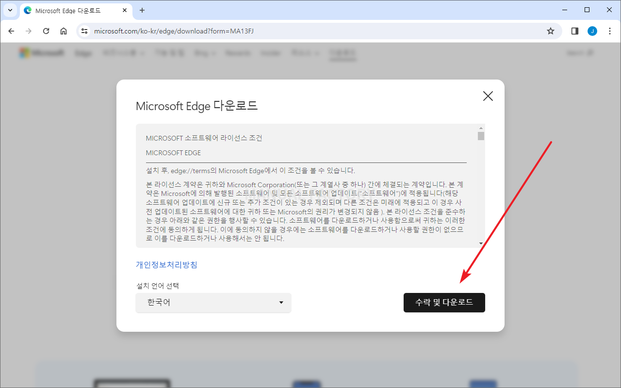Click the browser back arrow
The image size is (621, 388).
coord(12,31)
